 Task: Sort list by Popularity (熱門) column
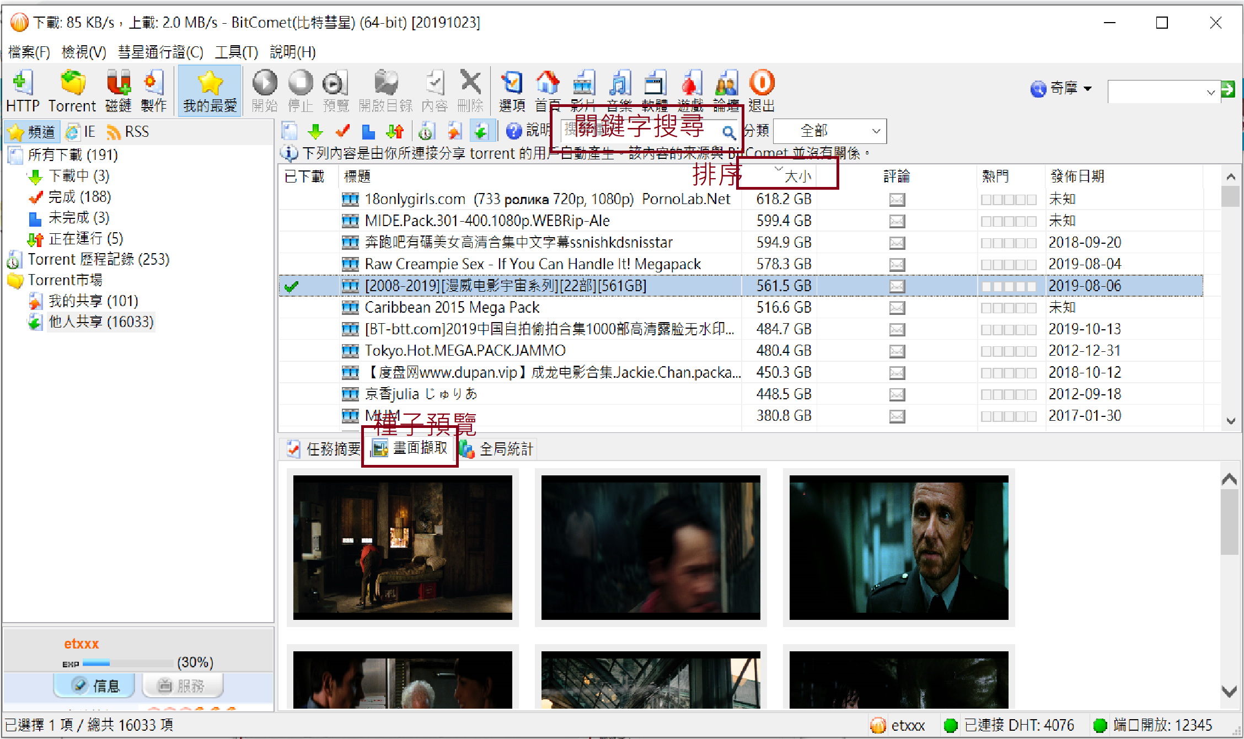point(1011,176)
